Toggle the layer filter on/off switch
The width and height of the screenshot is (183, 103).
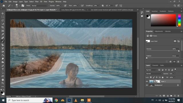coord(175,70)
